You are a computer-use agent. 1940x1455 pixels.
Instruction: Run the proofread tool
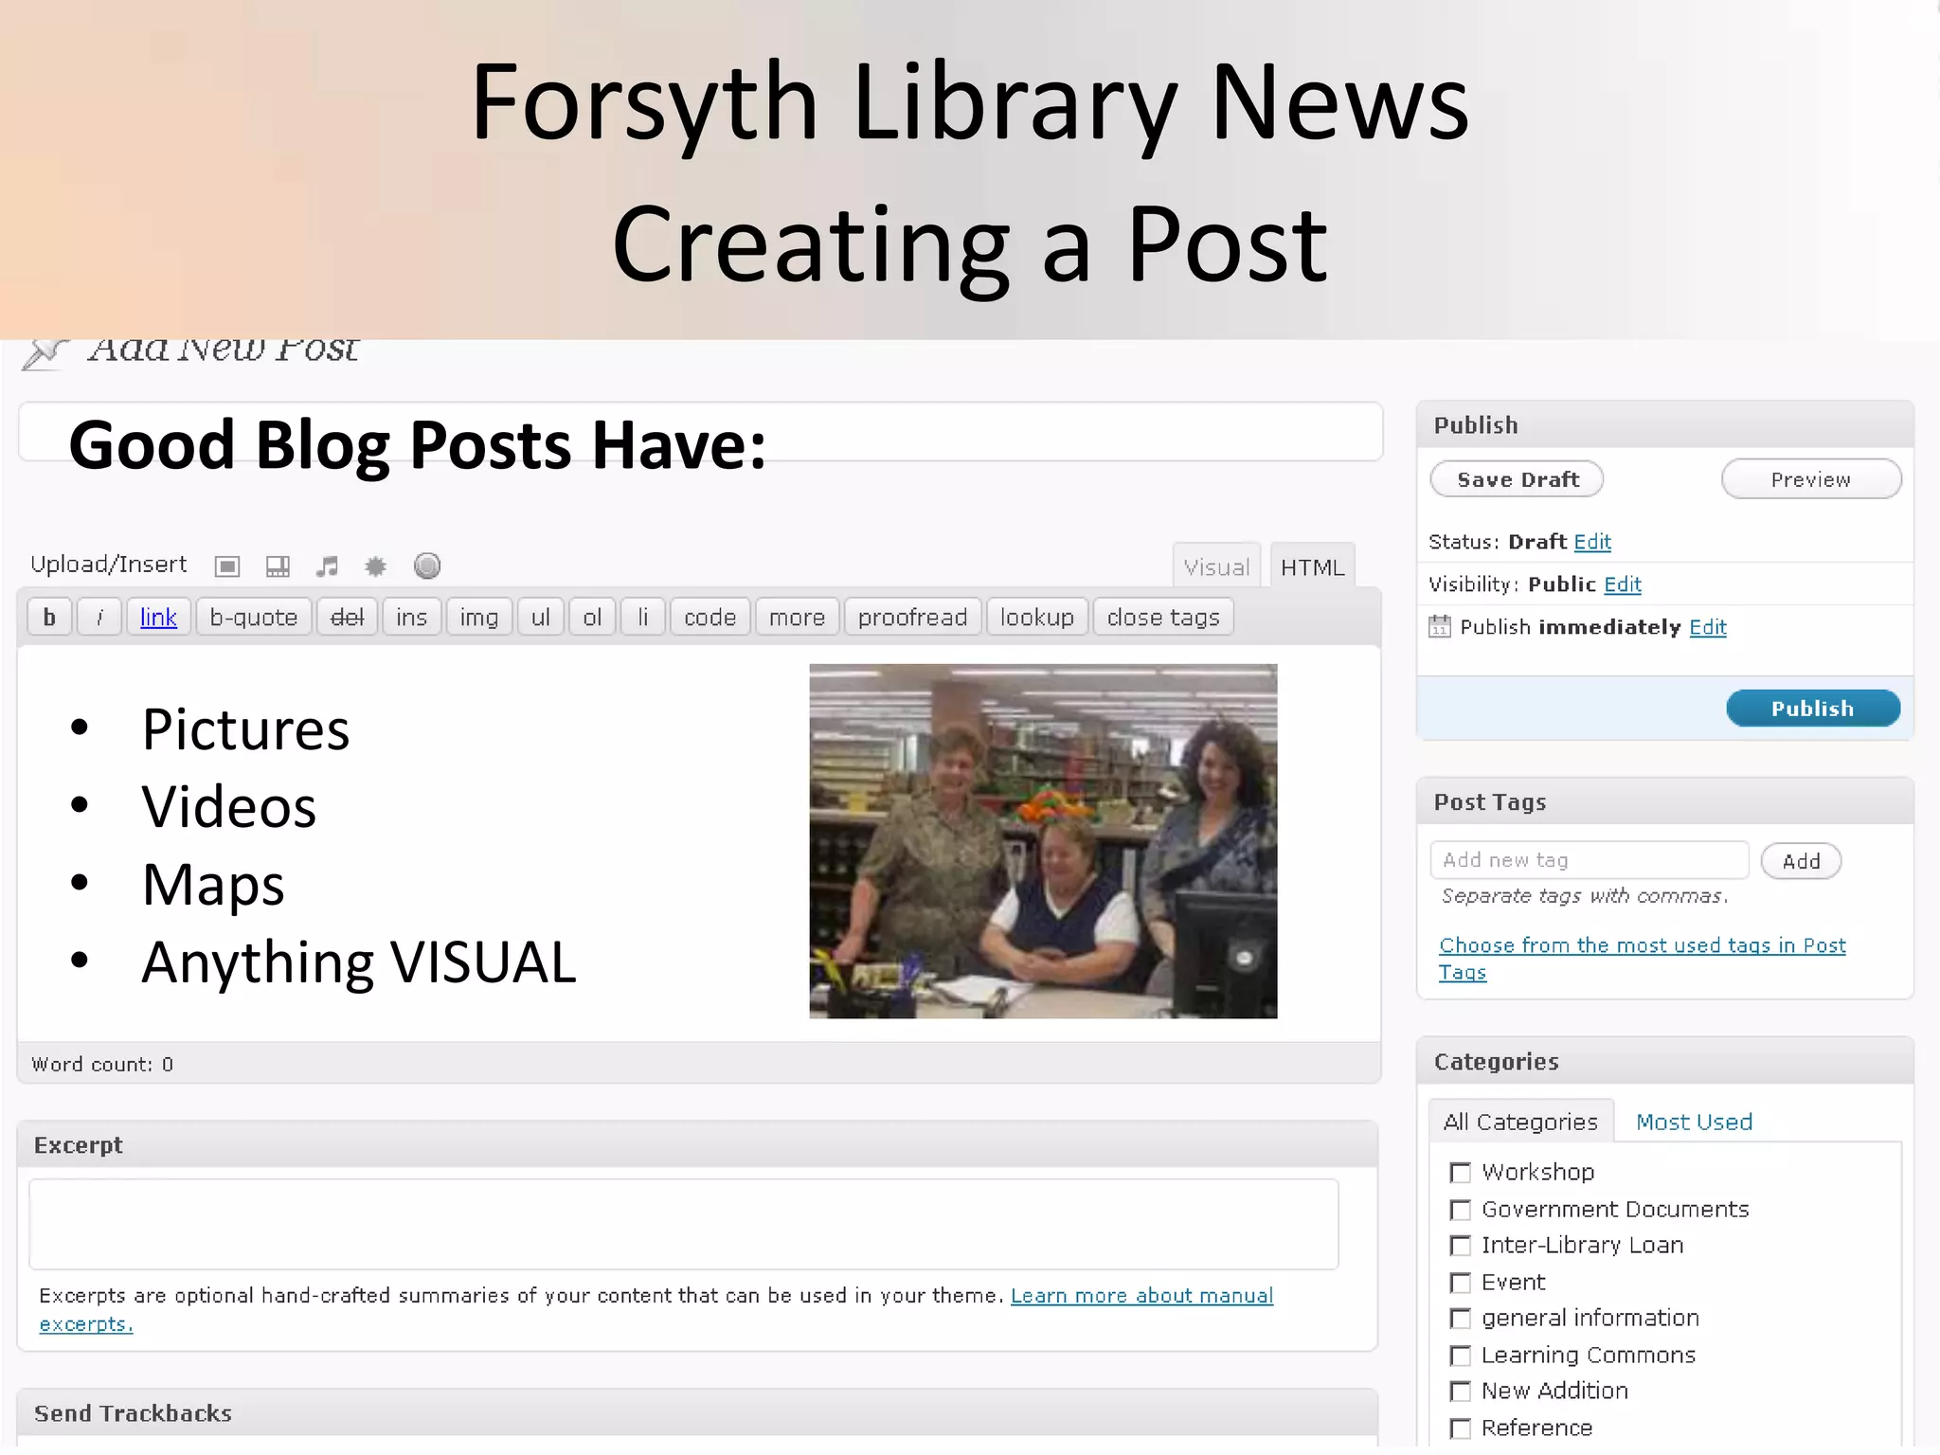coord(913,618)
